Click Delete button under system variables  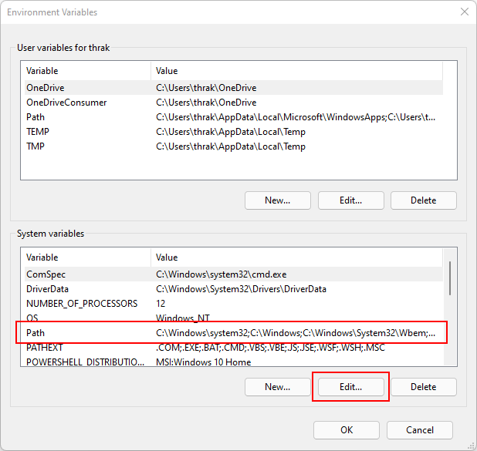[424, 387]
